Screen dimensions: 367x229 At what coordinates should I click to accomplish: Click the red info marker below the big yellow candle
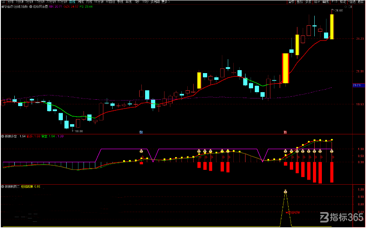[x=285, y=132]
